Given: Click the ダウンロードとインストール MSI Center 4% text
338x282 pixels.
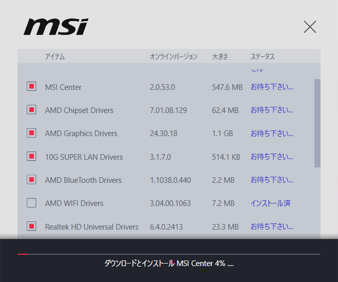Looking at the screenshot, I should click(x=169, y=264).
